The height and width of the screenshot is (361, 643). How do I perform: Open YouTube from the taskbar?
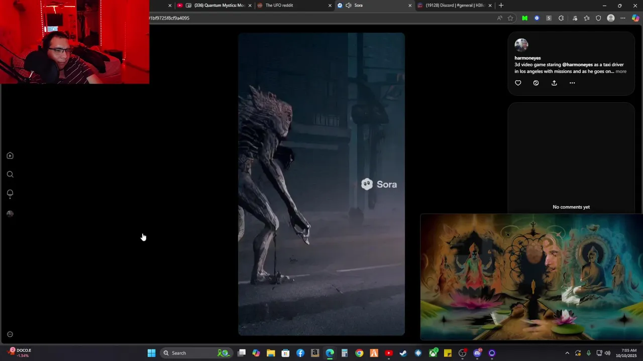tap(388, 353)
